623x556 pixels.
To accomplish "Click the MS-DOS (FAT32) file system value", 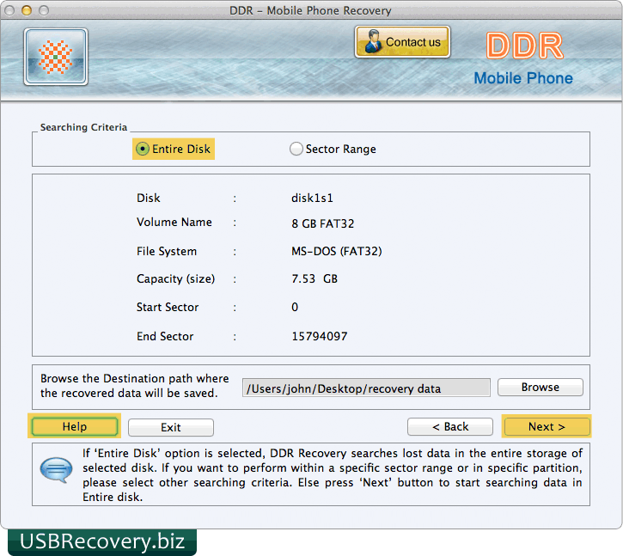I will [x=337, y=251].
